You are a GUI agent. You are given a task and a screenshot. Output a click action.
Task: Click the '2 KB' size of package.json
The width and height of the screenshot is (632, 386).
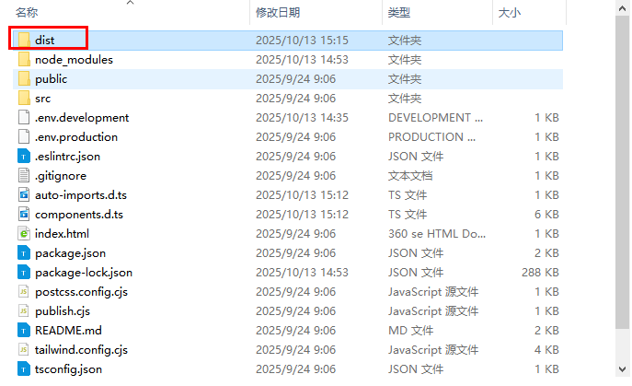coord(546,253)
